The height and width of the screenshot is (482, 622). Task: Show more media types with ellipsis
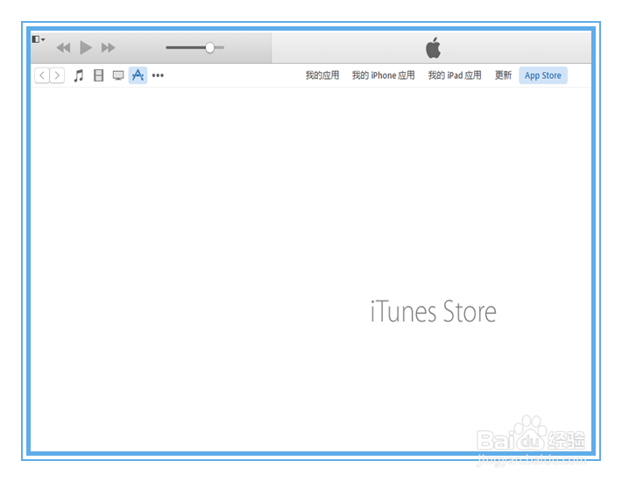(x=158, y=75)
